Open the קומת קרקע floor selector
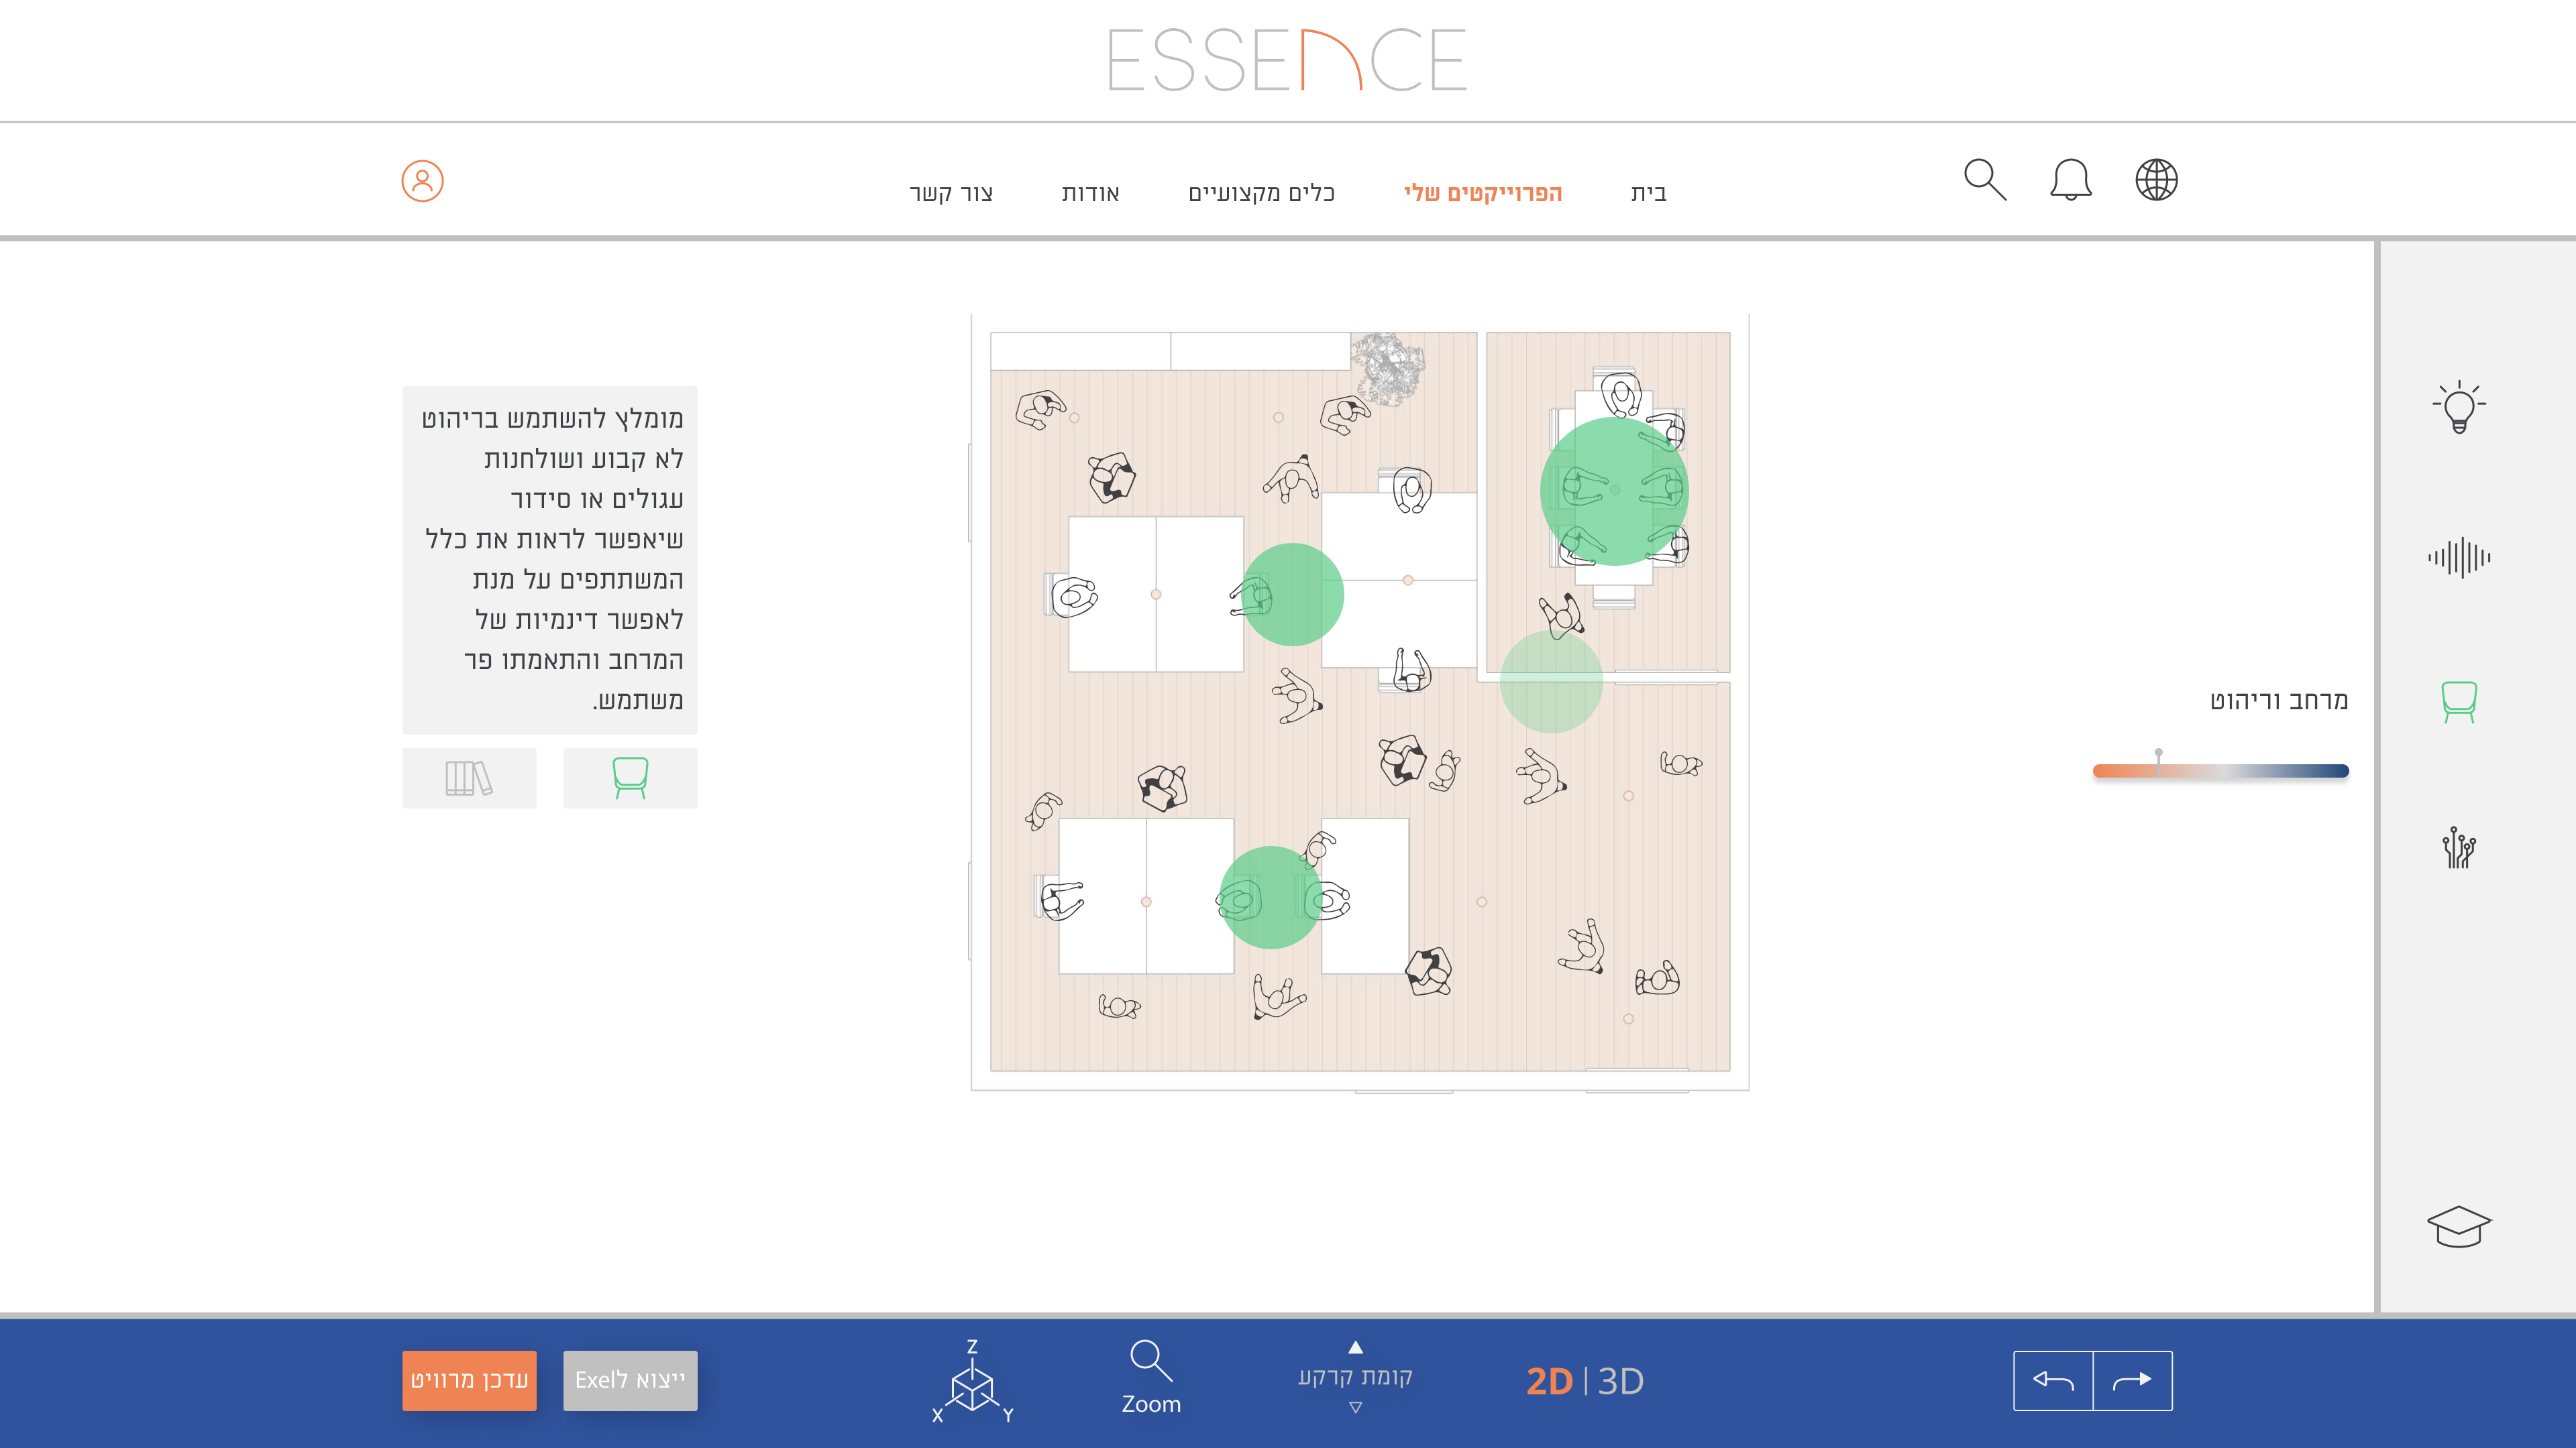 tap(1355, 1376)
